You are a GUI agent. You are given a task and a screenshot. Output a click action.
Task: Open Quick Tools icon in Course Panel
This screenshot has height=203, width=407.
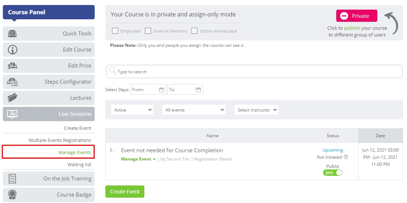pos(12,34)
